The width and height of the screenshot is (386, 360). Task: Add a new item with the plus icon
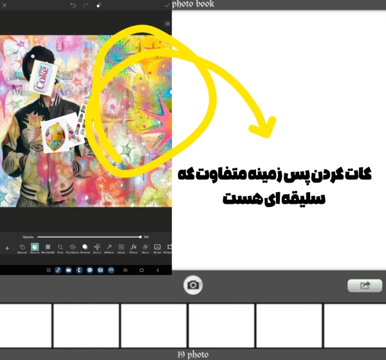pos(7,248)
